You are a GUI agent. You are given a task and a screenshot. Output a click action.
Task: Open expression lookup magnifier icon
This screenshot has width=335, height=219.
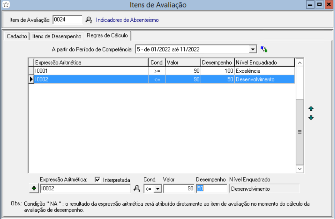137,188
